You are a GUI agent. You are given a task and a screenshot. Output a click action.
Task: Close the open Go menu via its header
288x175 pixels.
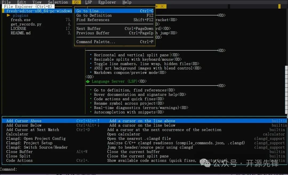[77, 2]
